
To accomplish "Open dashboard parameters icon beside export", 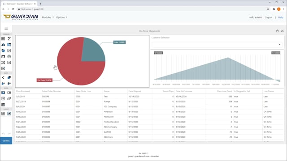I will pyautogui.click(x=282, y=31).
